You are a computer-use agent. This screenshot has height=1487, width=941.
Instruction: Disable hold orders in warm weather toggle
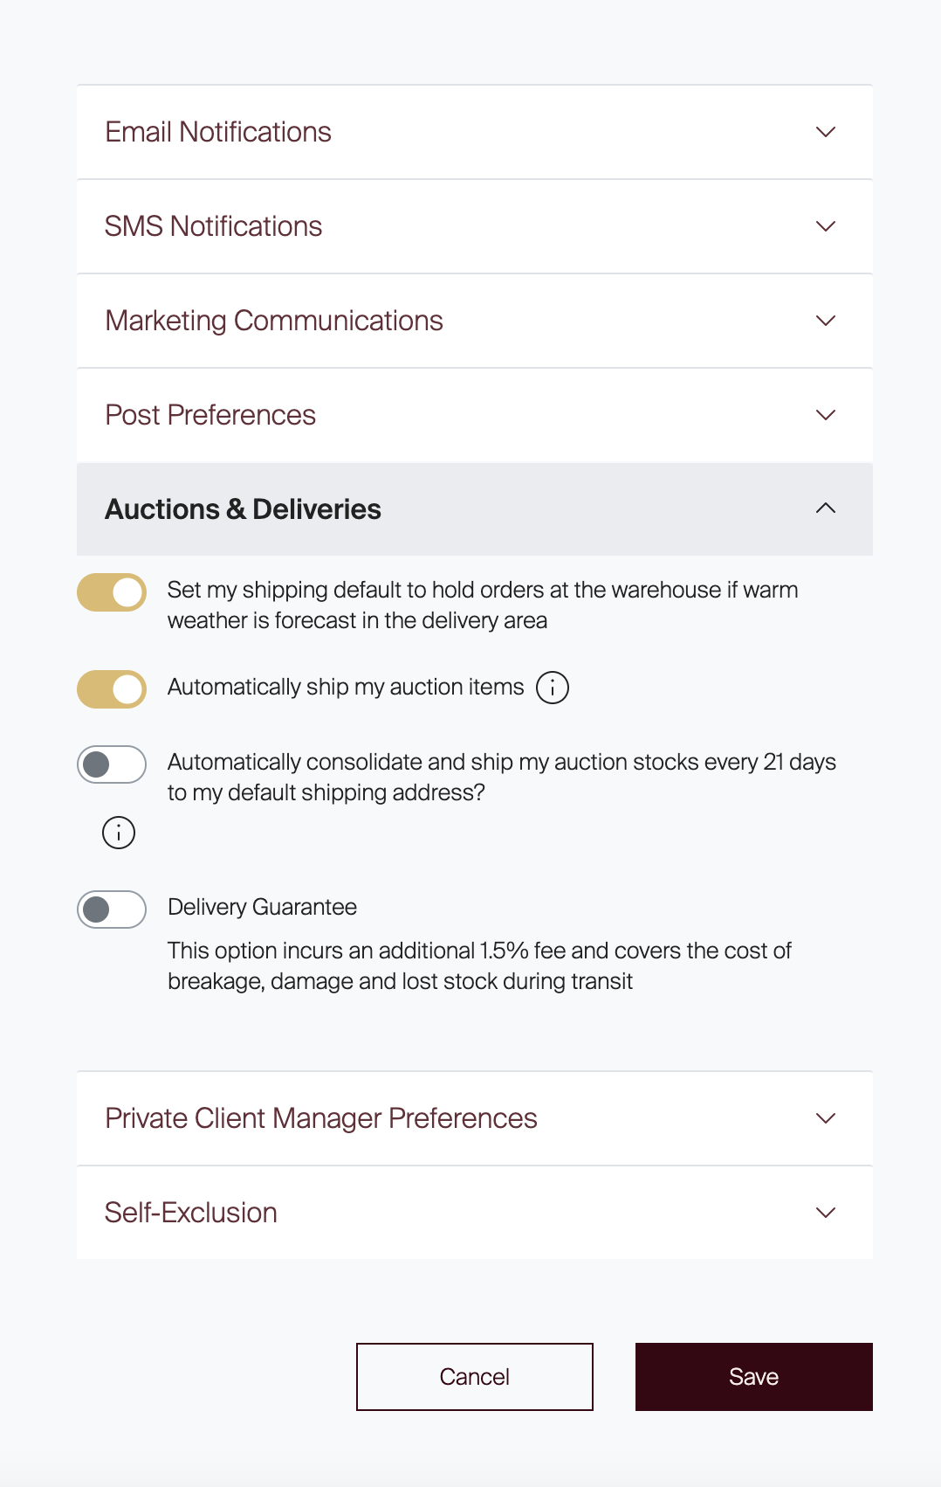(x=112, y=592)
